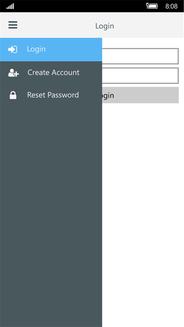Tap the charging plug icon beside battery

pos(147,5)
